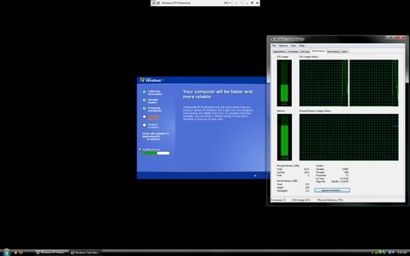Show hidden tray icons arrow

click(372, 253)
